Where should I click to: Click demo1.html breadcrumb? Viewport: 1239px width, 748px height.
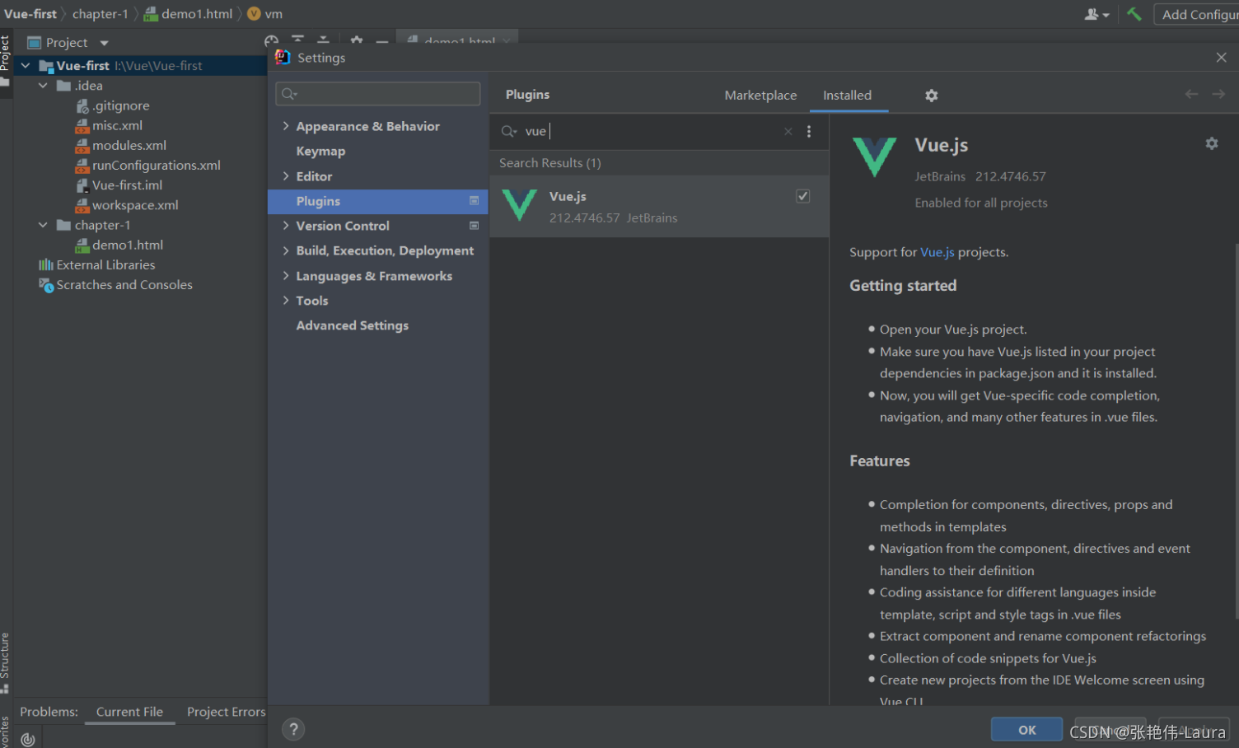tap(189, 14)
